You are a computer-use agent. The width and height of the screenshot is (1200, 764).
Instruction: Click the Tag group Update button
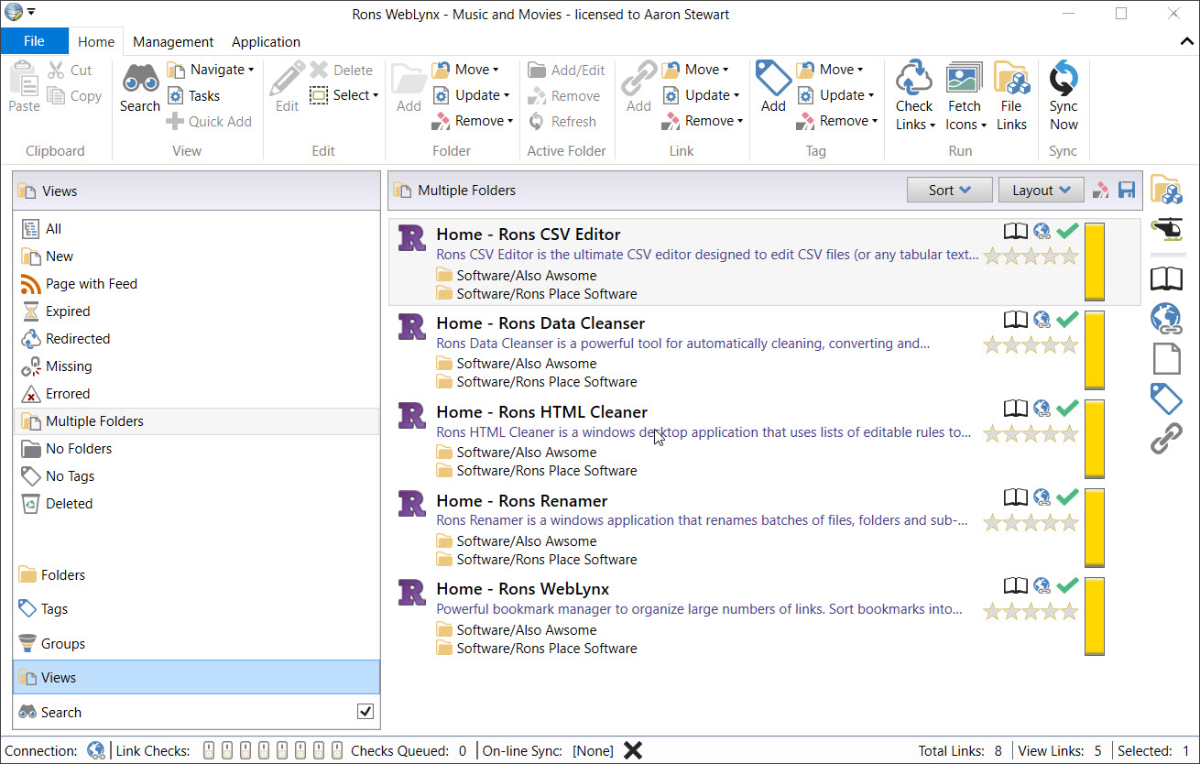[x=835, y=95]
